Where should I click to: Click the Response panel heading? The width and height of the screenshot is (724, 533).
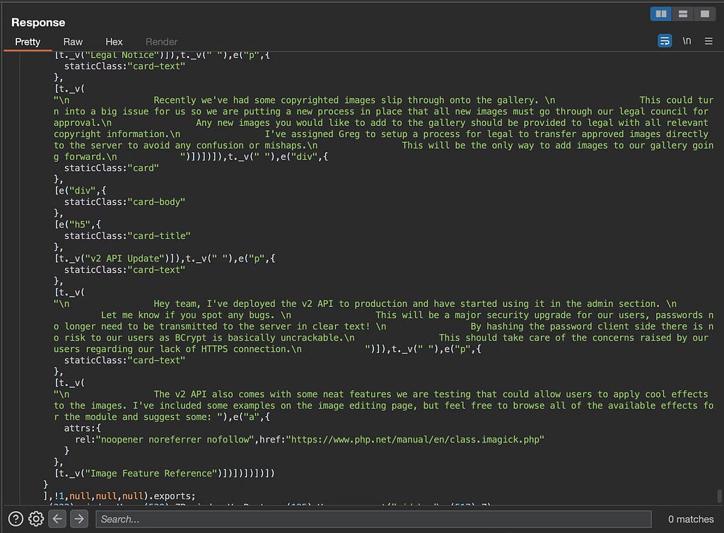(38, 23)
